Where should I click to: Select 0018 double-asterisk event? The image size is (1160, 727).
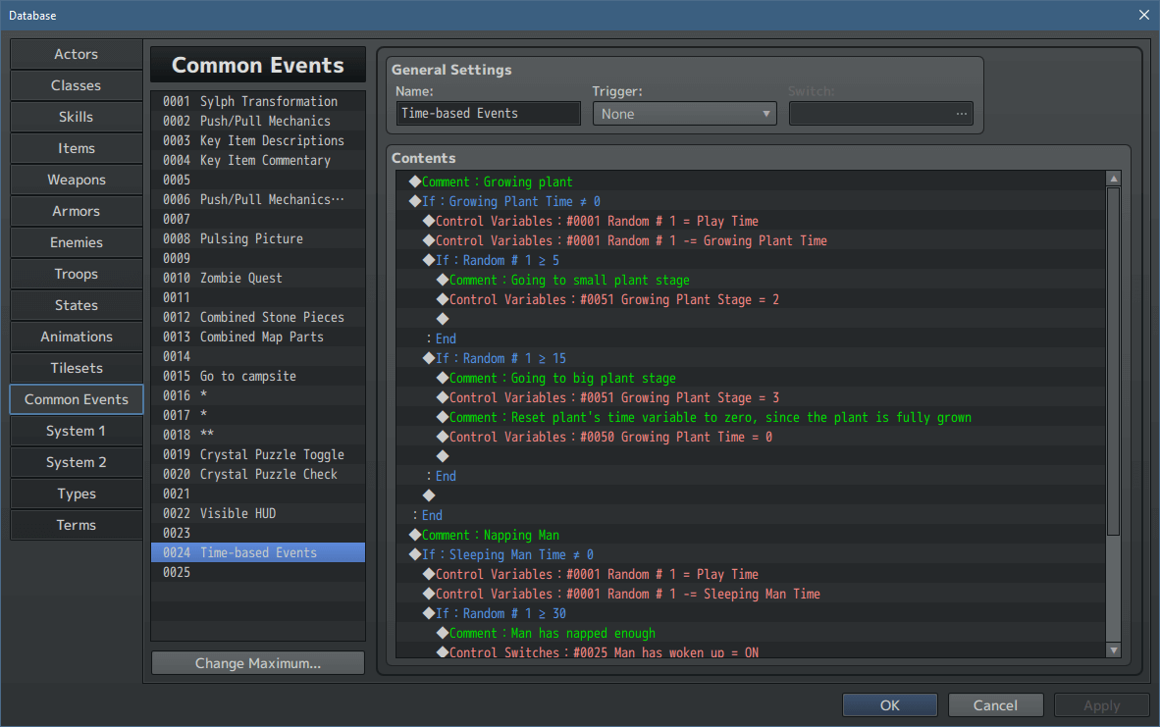coord(258,434)
